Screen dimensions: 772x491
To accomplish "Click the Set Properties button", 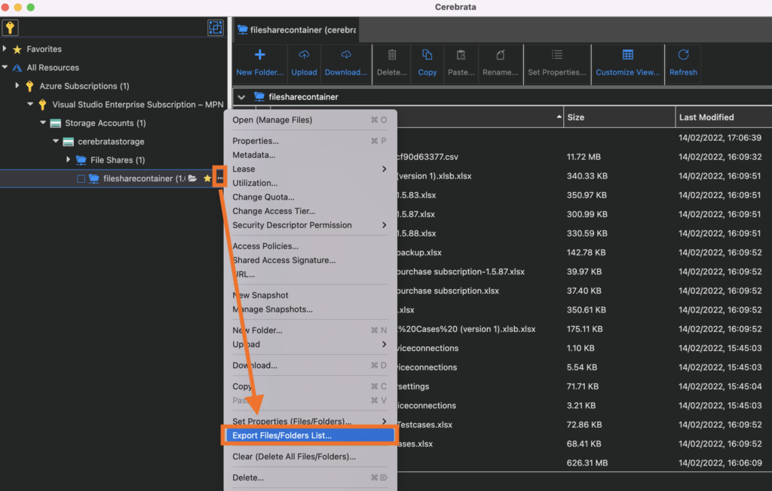I will point(557,64).
